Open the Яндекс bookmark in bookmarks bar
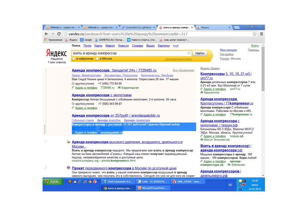The height and width of the screenshot is (219, 292). 71,40
